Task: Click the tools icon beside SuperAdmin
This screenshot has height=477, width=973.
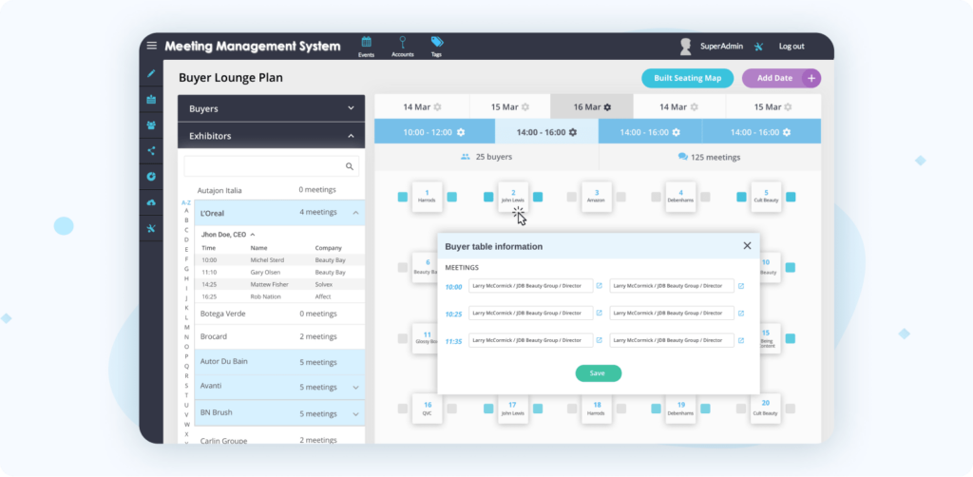Action: pyautogui.click(x=758, y=46)
